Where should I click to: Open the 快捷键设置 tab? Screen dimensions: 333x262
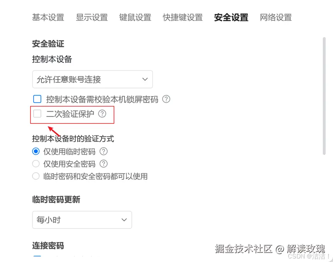183,17
